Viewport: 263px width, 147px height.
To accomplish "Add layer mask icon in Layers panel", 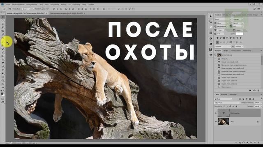I will [244, 143].
